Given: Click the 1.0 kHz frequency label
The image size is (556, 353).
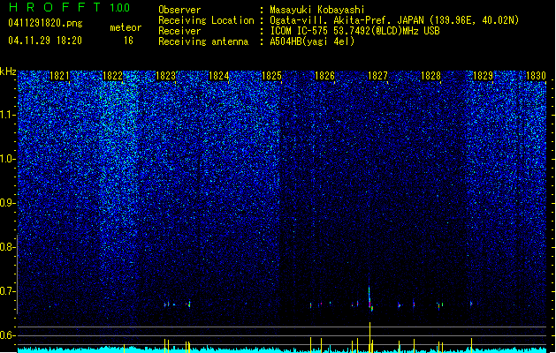Looking at the screenshot, I should [7, 159].
